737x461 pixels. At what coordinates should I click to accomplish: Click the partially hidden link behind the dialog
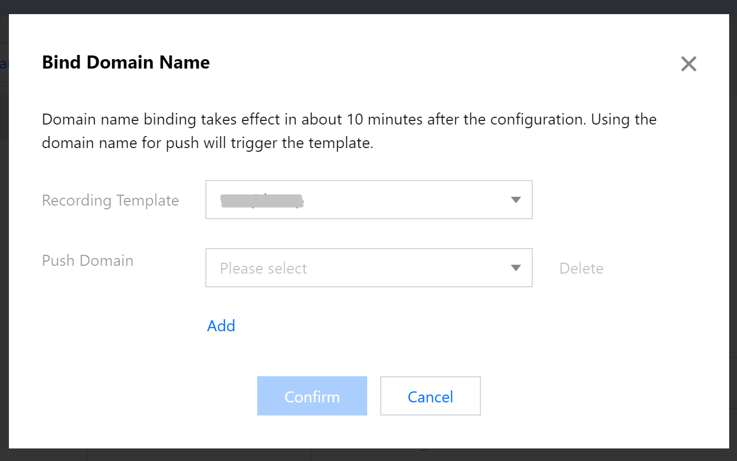pyautogui.click(x=4, y=64)
